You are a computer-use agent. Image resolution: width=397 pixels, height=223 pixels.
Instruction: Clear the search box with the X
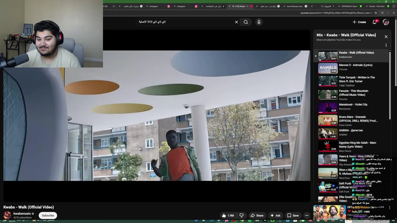pyautogui.click(x=236, y=22)
